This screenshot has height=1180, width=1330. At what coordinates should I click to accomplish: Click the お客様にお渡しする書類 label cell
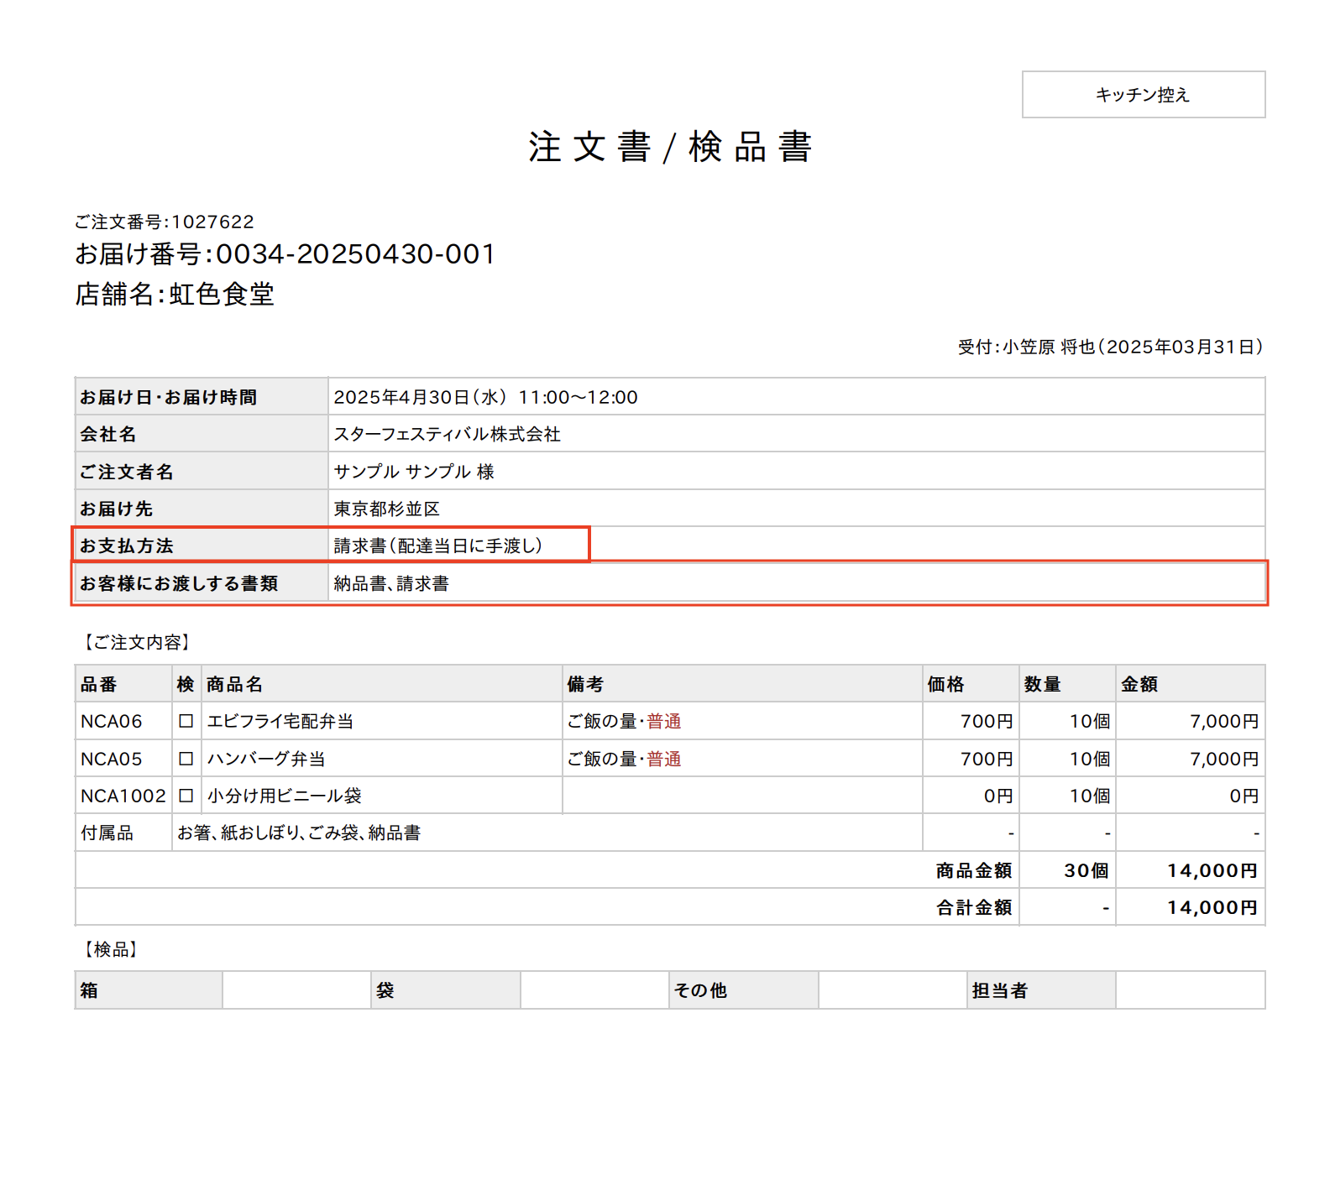202,583
